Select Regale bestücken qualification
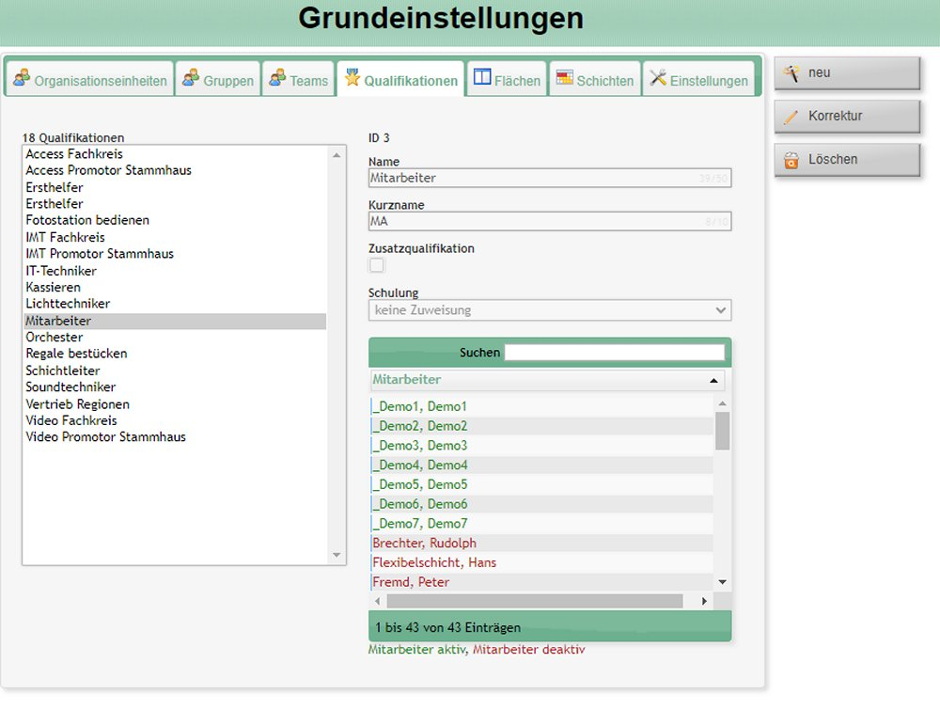Image resolution: width=940 pixels, height=710 pixels. (x=175, y=354)
